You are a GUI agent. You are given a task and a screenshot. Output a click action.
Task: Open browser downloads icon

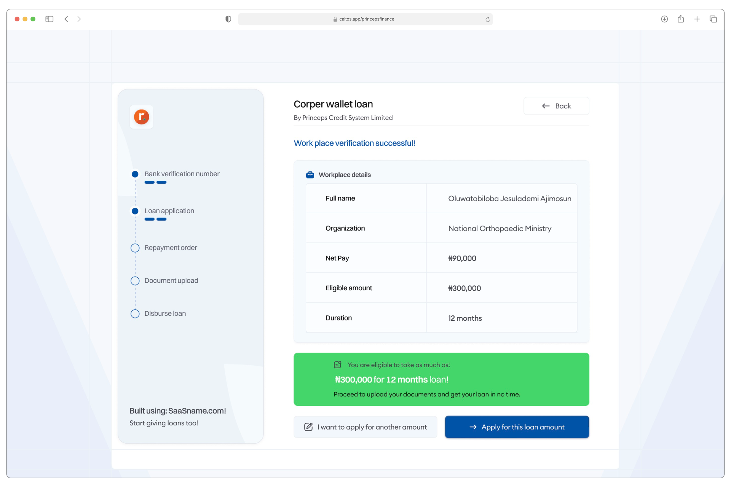(x=664, y=19)
